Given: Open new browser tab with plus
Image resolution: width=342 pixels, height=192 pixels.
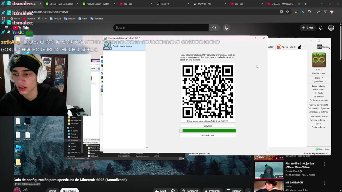Looking at the screenshot, I should click(x=305, y=4).
